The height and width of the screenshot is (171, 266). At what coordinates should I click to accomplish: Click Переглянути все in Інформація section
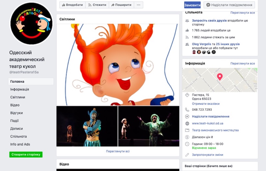(x=243, y=63)
